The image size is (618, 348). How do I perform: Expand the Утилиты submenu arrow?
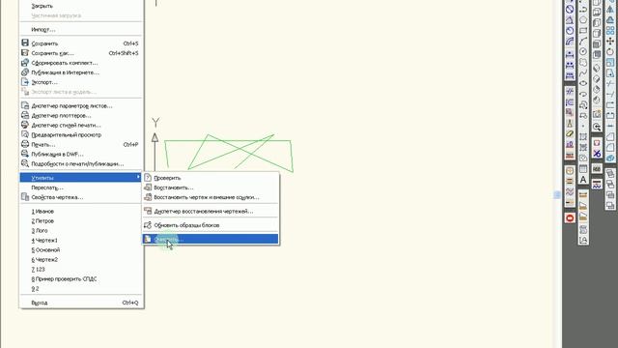click(x=138, y=177)
